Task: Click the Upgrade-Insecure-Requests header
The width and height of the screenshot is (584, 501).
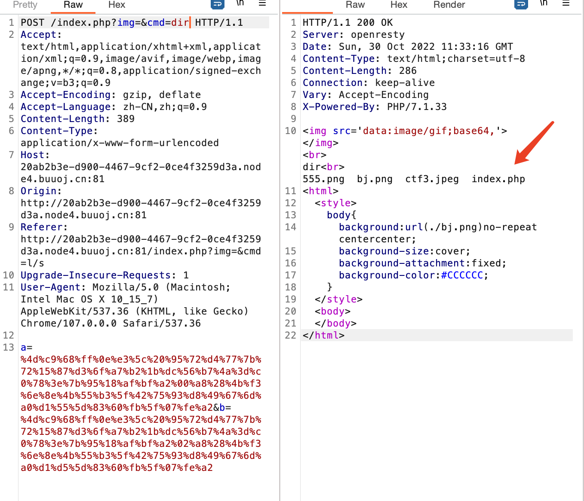Action: [105, 275]
